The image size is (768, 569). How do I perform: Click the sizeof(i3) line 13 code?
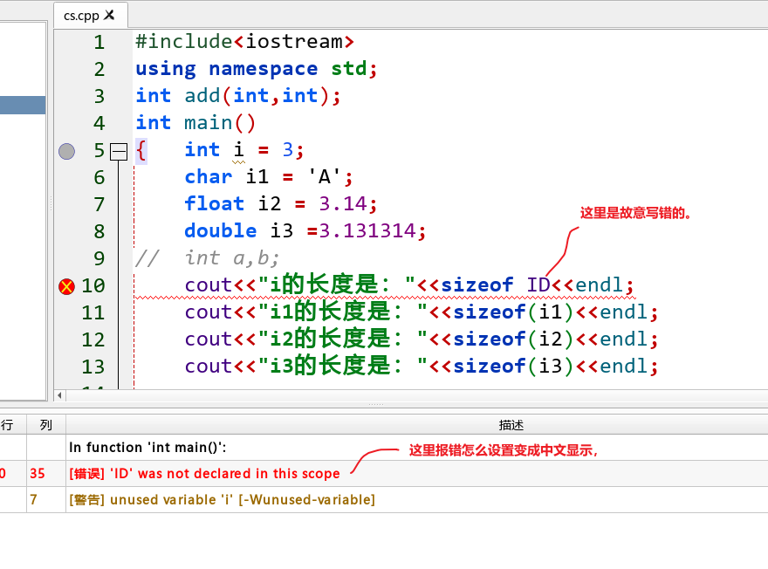coord(422,367)
